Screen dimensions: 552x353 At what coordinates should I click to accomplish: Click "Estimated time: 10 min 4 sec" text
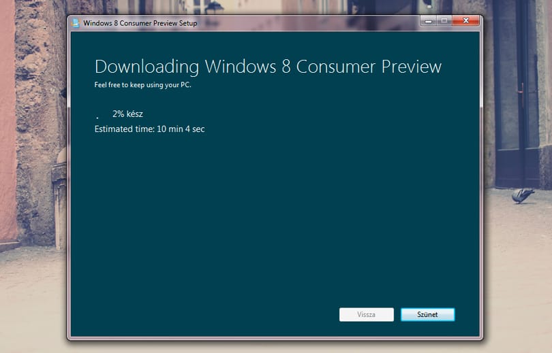click(150, 129)
